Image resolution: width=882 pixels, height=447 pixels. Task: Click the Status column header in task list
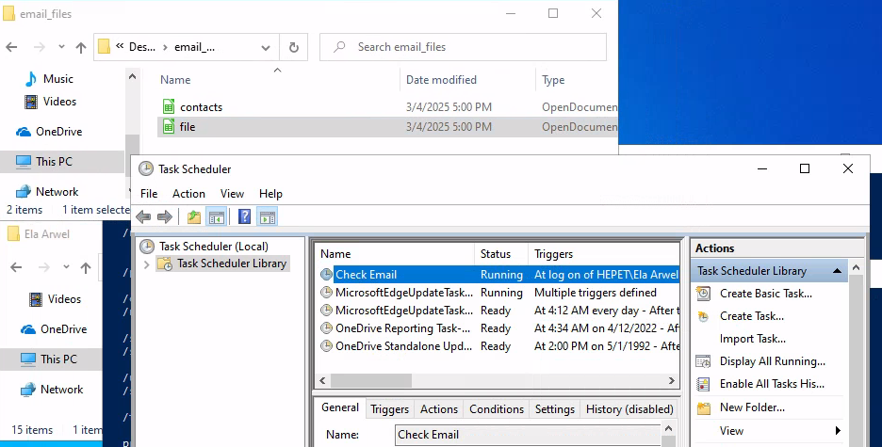(x=501, y=254)
